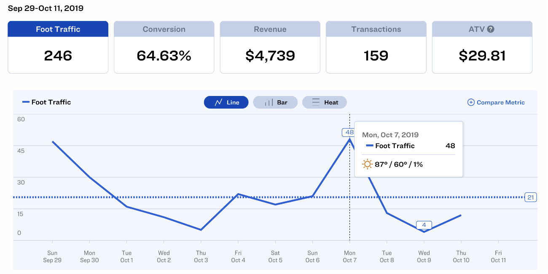
Task: Click the heat map lines icon
Action: point(316,102)
